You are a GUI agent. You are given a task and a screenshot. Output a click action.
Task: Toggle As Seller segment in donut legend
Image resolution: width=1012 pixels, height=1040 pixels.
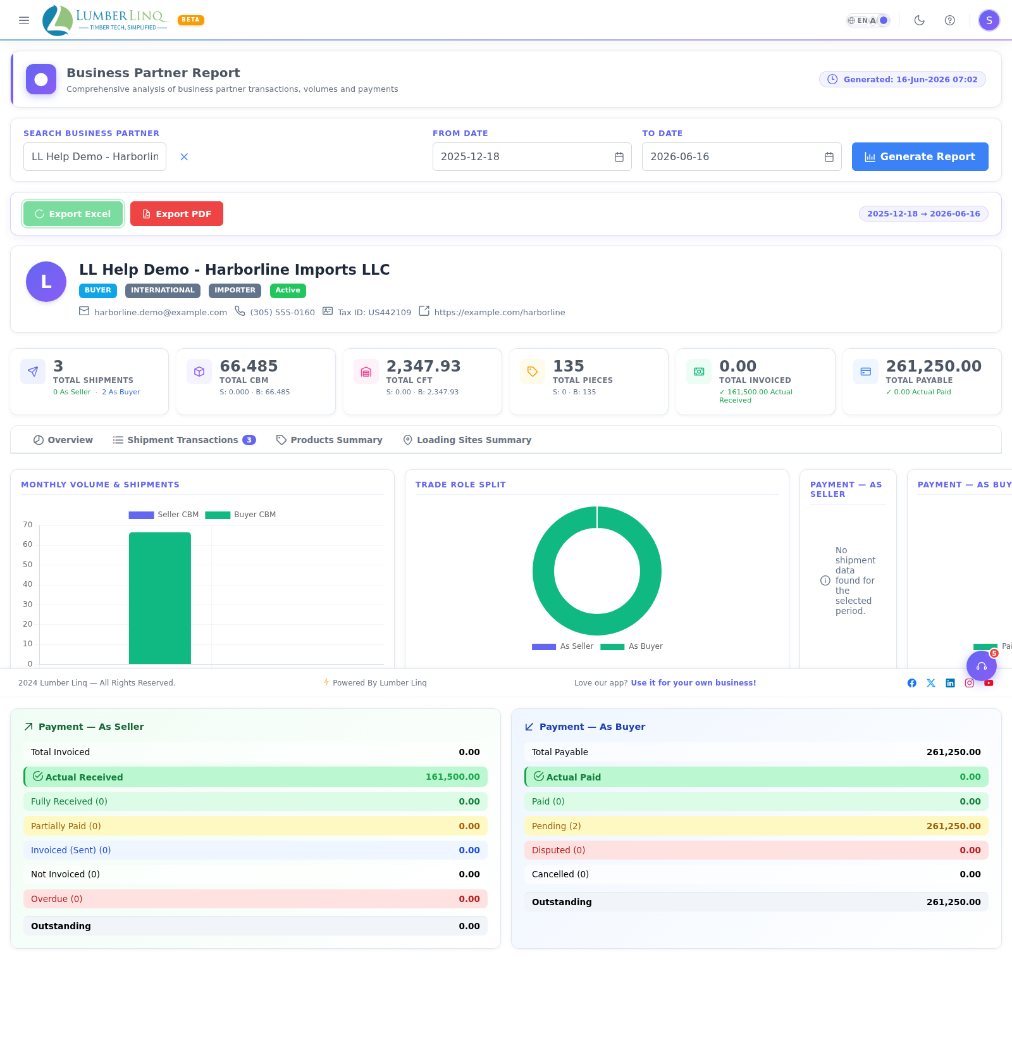click(563, 646)
